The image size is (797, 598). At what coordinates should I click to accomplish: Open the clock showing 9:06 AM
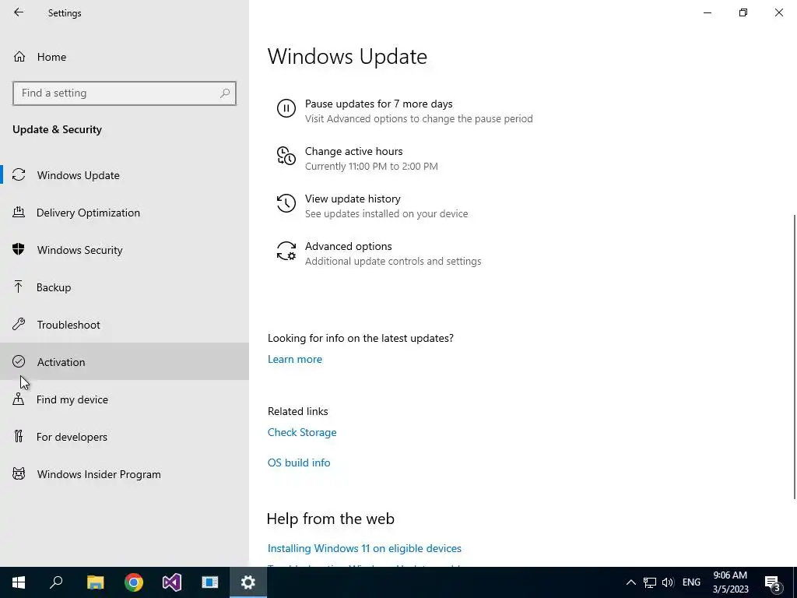[x=730, y=582]
